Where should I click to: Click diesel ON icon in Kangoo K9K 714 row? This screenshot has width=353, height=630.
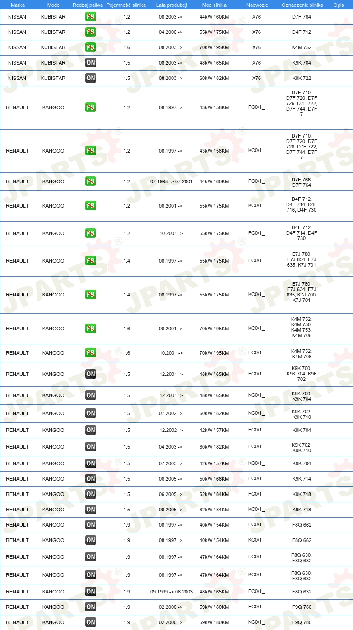click(x=91, y=479)
